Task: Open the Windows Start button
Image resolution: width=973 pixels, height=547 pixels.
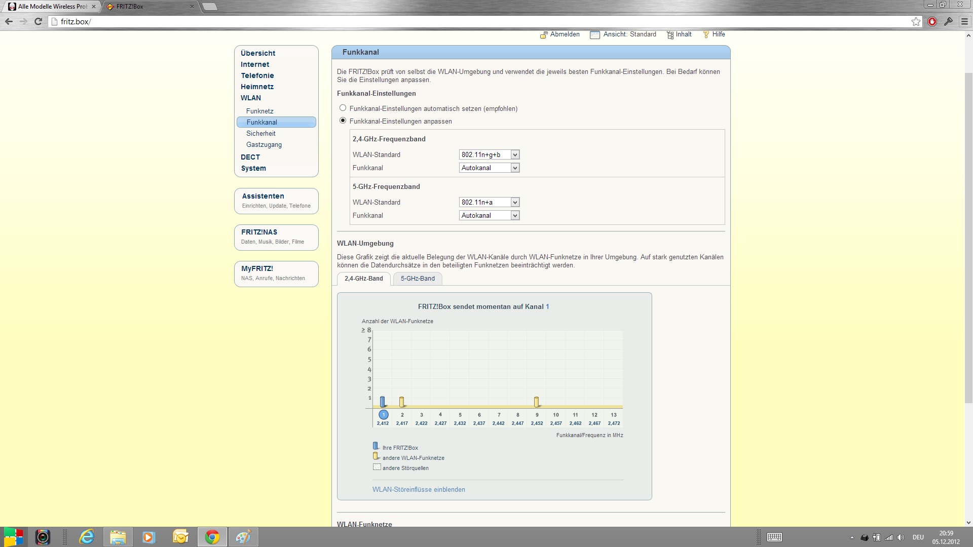Action: coord(14,537)
